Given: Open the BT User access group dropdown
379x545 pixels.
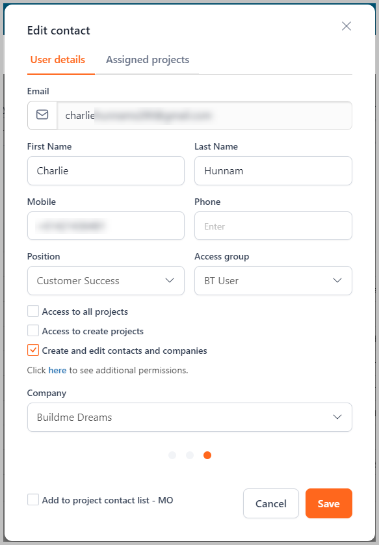Looking at the screenshot, I should click(x=274, y=280).
